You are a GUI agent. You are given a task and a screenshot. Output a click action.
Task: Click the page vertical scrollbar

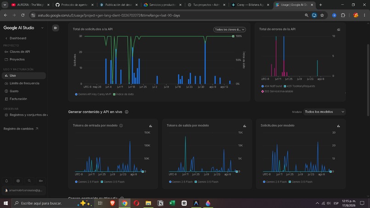(x=368, y=80)
